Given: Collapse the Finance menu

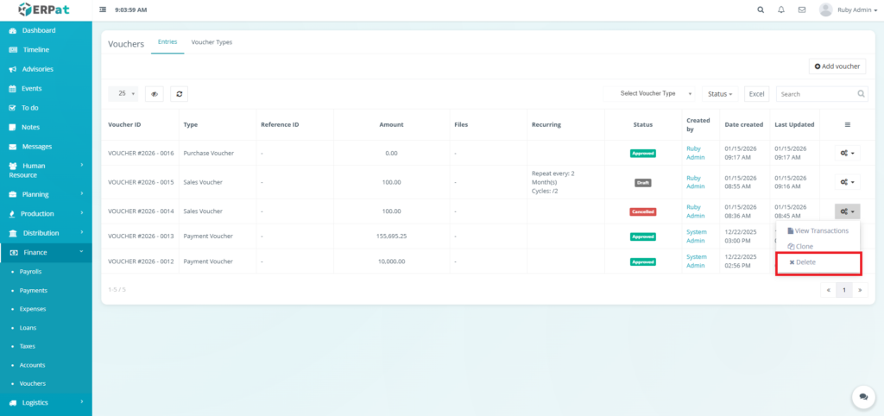Looking at the screenshot, I should pyautogui.click(x=46, y=253).
